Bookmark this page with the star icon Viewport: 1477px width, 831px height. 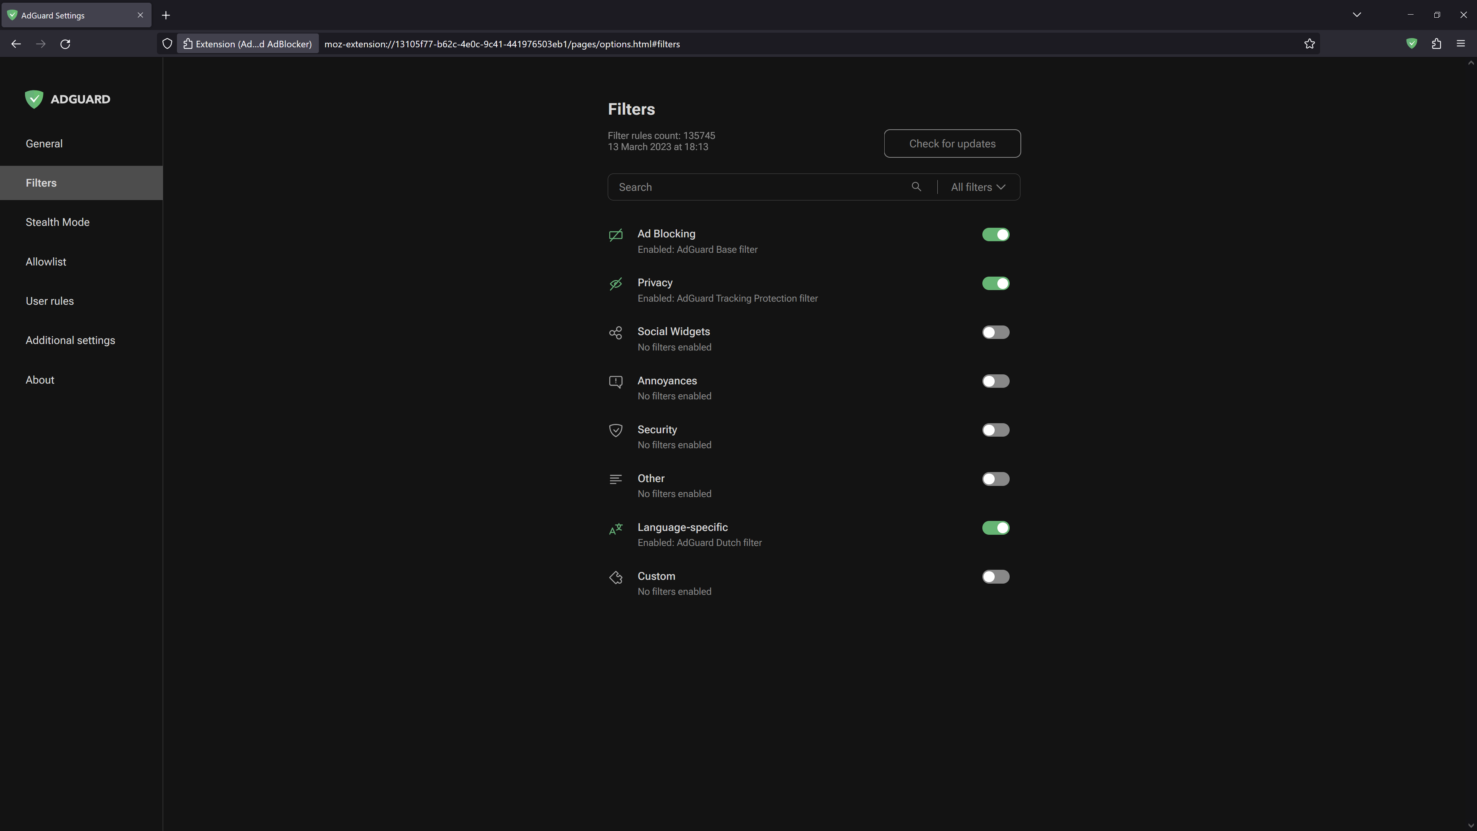tap(1309, 43)
